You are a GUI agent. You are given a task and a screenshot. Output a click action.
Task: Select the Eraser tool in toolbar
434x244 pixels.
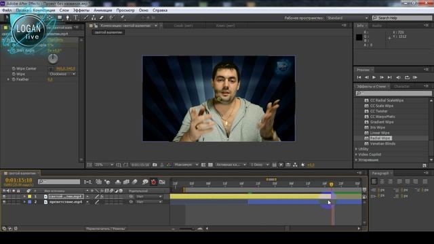click(102, 18)
